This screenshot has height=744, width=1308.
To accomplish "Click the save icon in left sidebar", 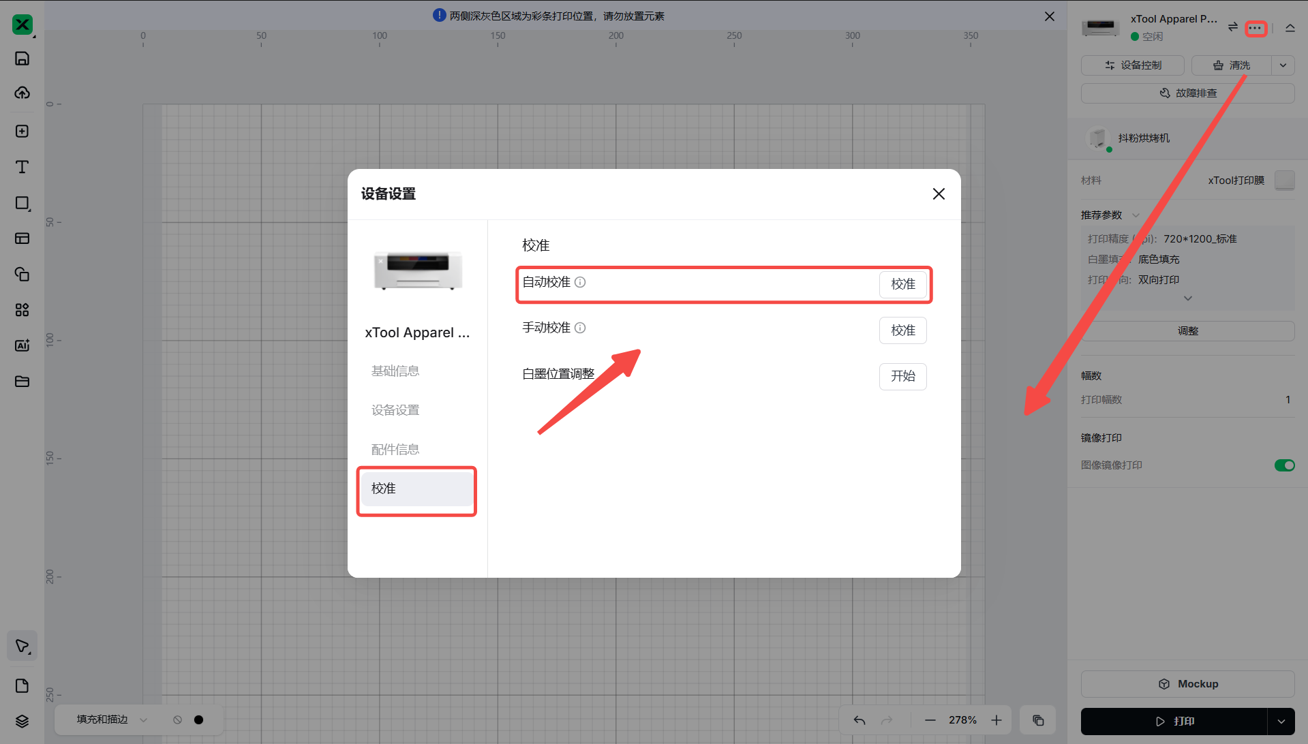I will tap(22, 59).
